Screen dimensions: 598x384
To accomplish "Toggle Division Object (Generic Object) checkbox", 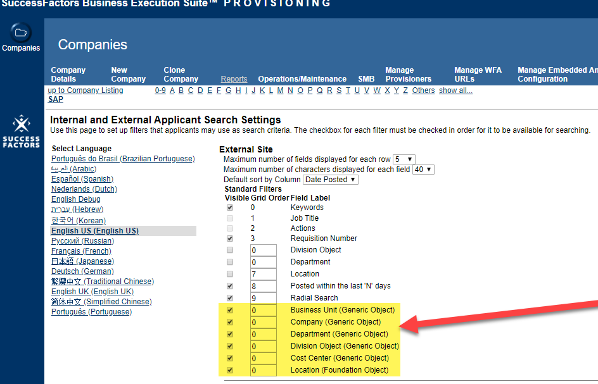I will click(x=230, y=346).
